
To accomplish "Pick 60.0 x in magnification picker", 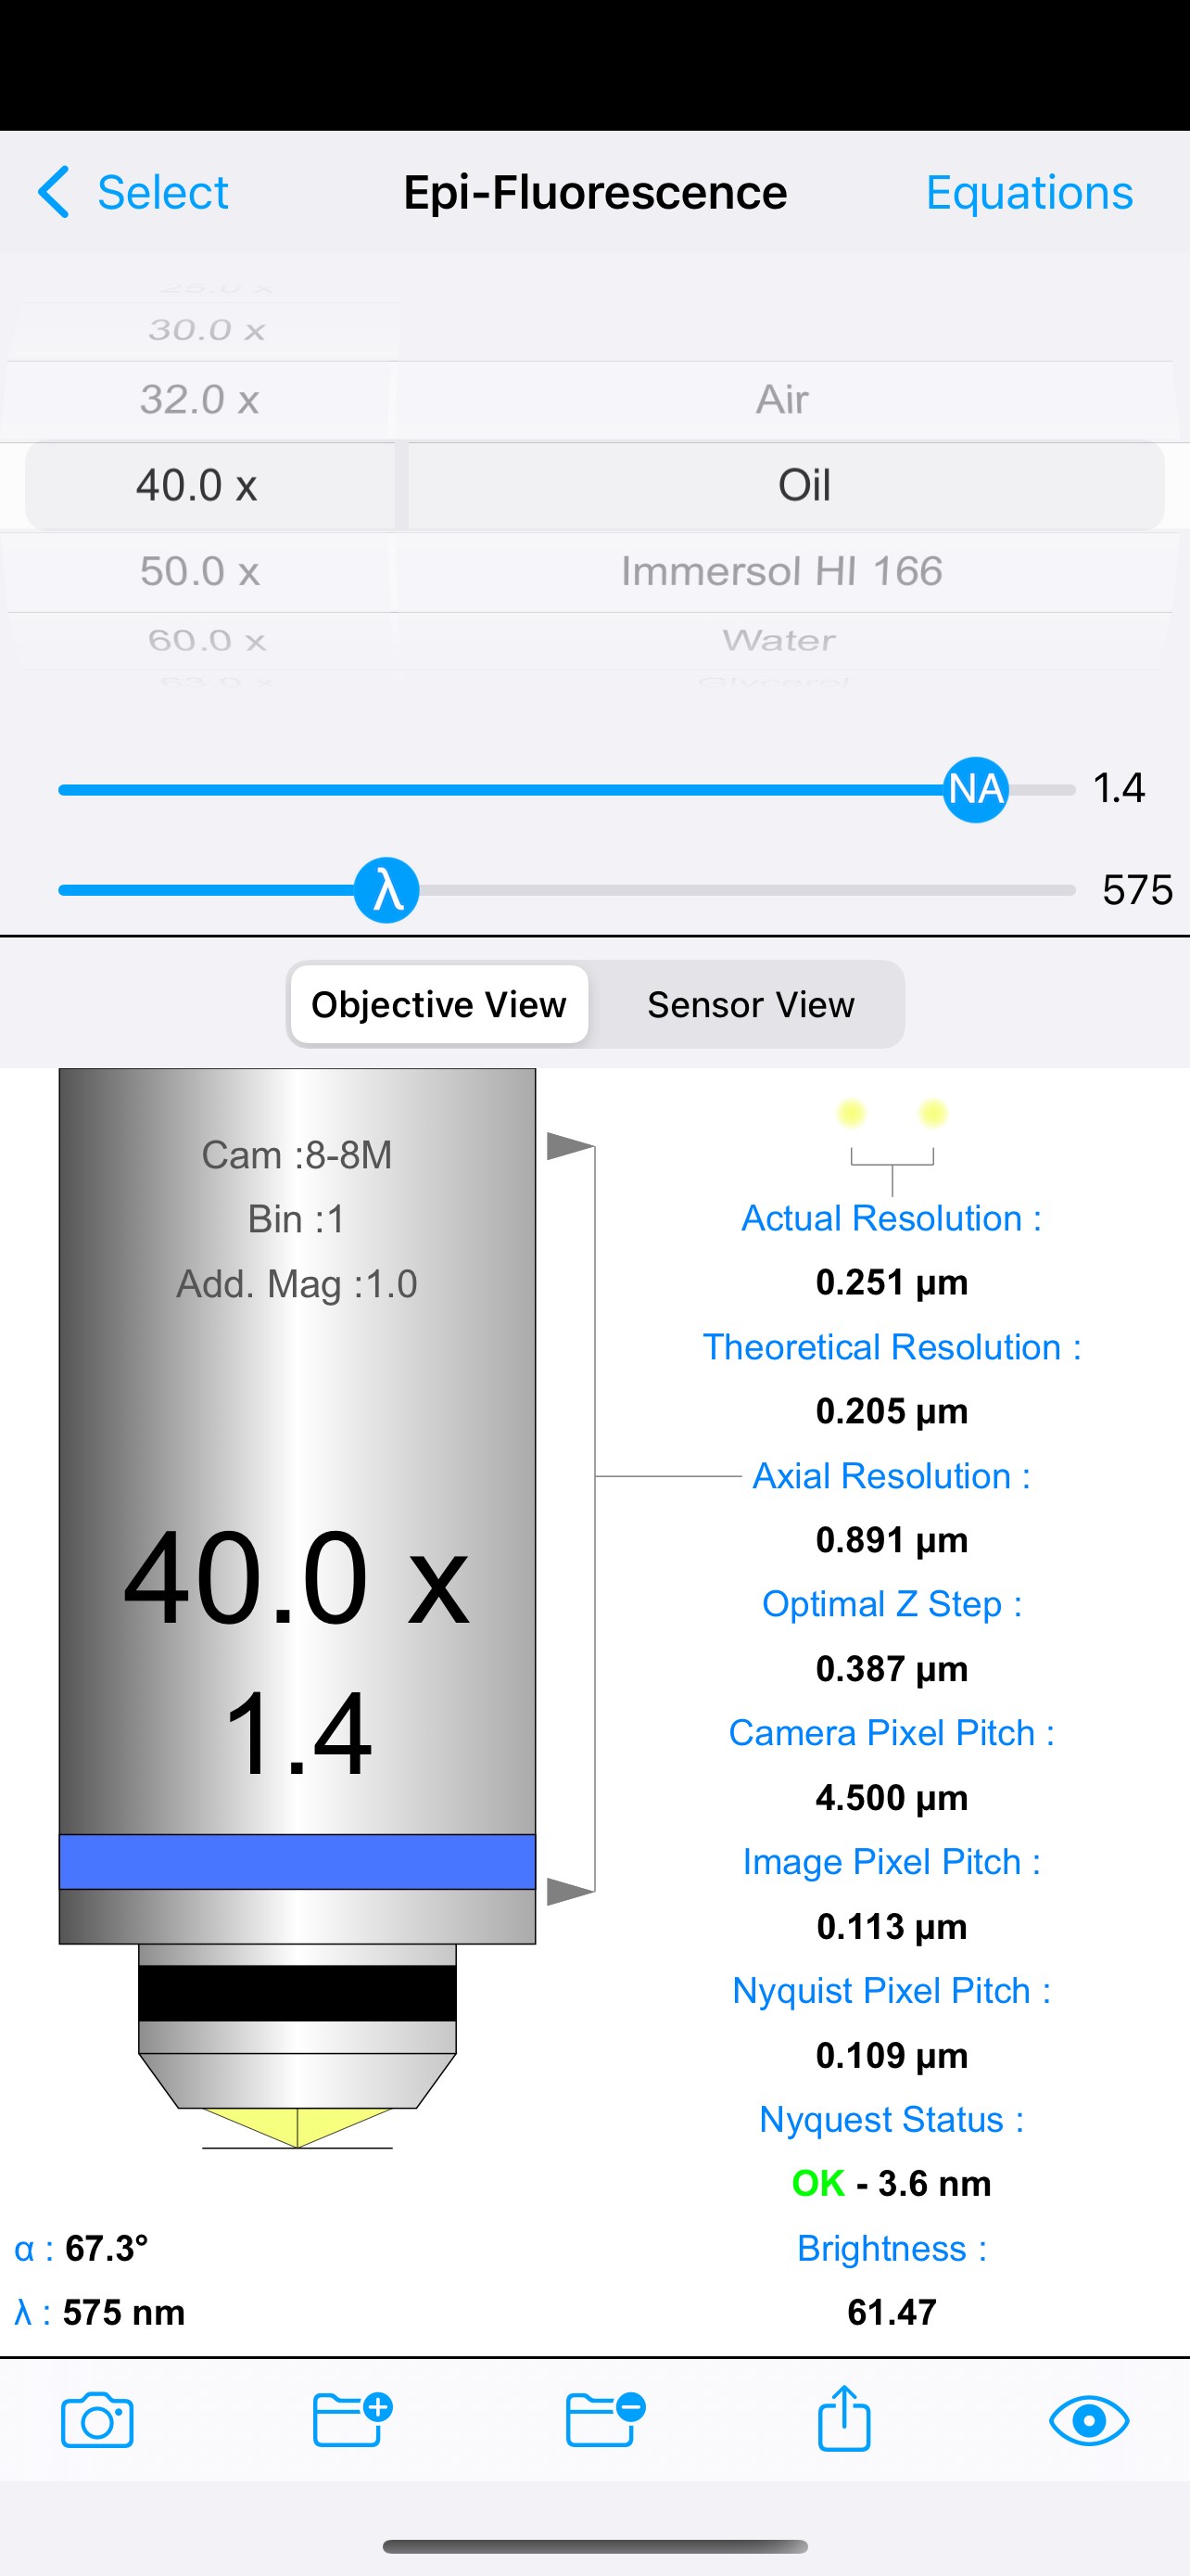I will (207, 640).
